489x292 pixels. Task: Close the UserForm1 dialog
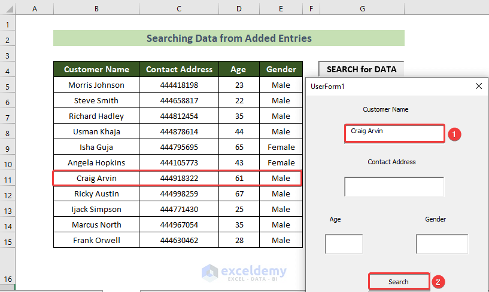point(478,86)
